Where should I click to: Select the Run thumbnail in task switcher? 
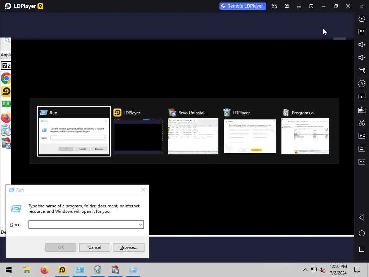(x=74, y=131)
